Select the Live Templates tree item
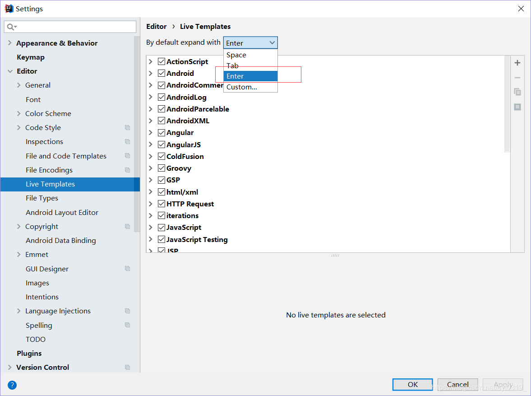Image resolution: width=531 pixels, height=396 pixels. 70,184
